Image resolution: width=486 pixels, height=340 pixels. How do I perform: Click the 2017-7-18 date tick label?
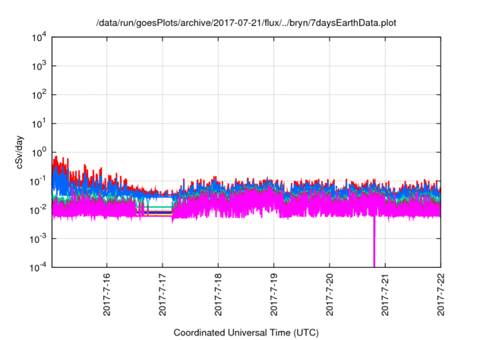pos(218,294)
